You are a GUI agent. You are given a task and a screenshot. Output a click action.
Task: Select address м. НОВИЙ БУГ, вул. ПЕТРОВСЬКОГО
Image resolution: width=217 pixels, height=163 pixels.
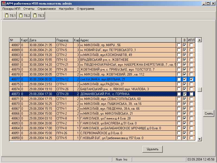pyautogui.click(x=108, y=50)
